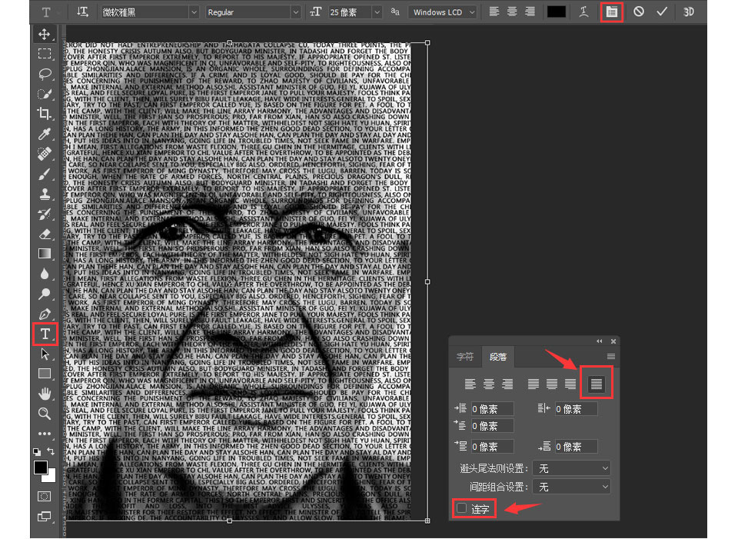The width and height of the screenshot is (738, 539).
Task: Click the text color swatch in options bar
Action: point(557,12)
